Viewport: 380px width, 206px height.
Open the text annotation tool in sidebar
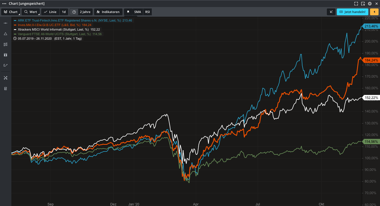5,55
